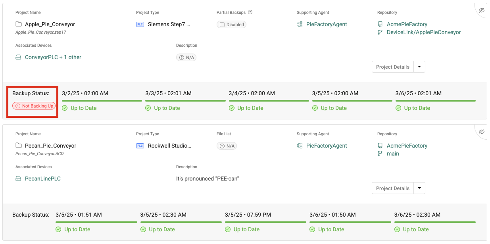Click the Pecan_Pie_Conveyor folder icon
This screenshot has height=244, width=490.
coord(19,146)
